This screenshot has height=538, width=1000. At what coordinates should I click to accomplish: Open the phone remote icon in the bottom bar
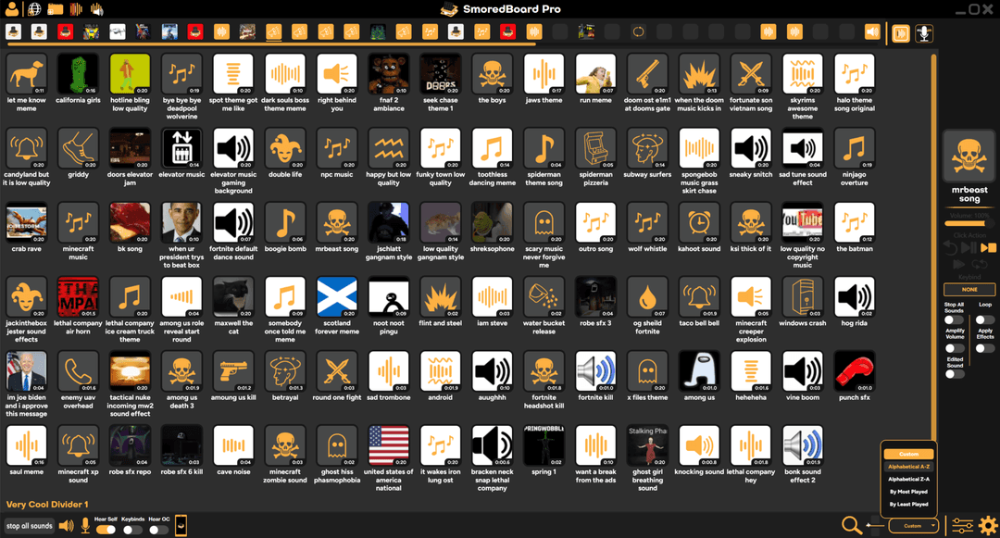(181, 525)
